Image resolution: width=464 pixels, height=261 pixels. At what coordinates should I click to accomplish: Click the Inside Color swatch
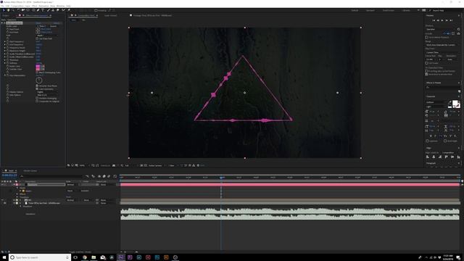[x=38, y=66]
